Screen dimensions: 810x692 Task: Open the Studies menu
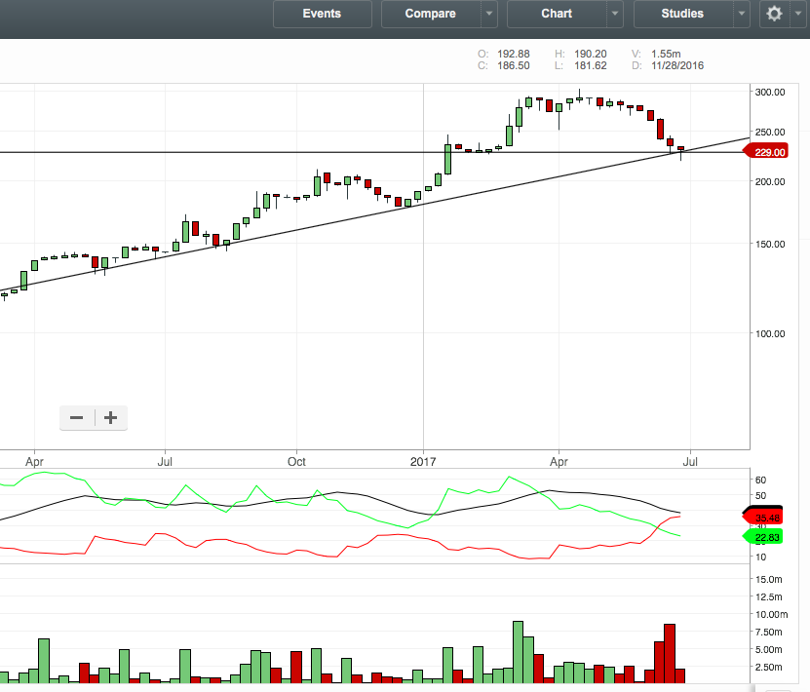(x=682, y=14)
